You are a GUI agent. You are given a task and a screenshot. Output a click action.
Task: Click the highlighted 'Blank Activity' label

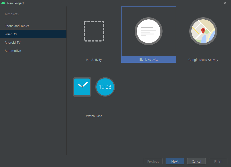click(149, 60)
